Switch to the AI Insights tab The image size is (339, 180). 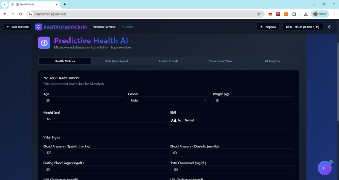click(x=273, y=61)
